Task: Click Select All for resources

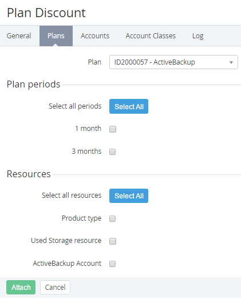Action: point(129,196)
